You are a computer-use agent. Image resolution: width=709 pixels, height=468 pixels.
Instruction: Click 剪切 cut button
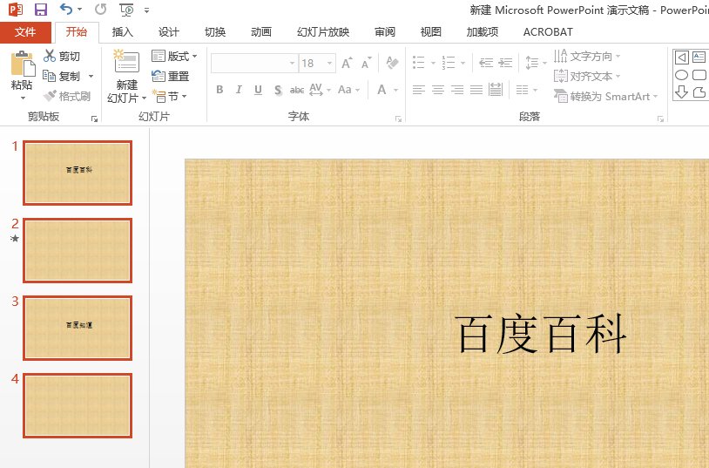[x=62, y=56]
